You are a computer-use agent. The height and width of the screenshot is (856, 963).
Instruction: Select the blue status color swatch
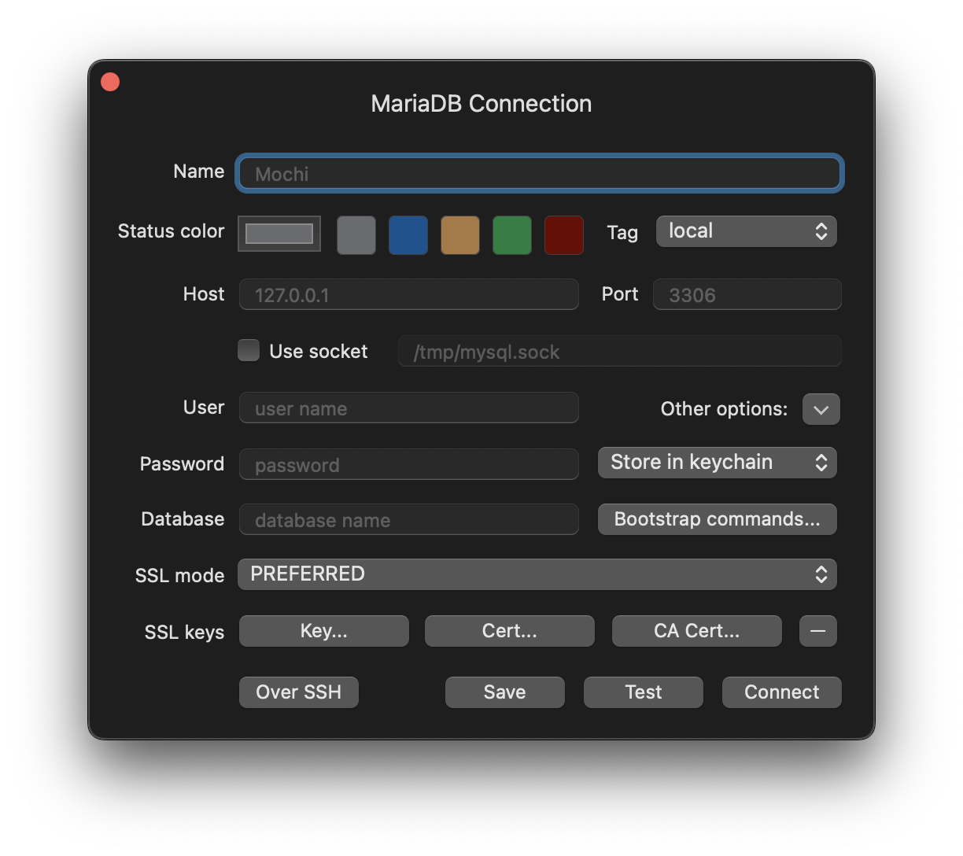point(408,235)
